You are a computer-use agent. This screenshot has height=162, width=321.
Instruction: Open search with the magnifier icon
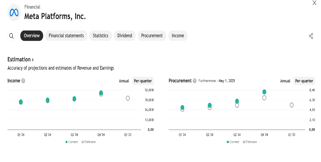coord(12,36)
